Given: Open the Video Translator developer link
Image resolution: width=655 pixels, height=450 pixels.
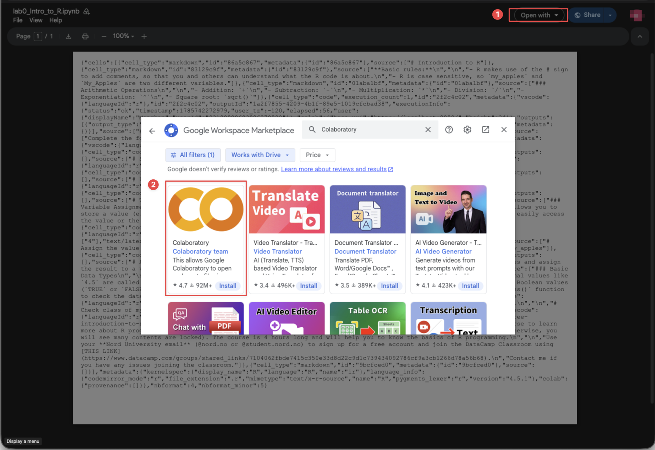Looking at the screenshot, I should (x=277, y=252).
